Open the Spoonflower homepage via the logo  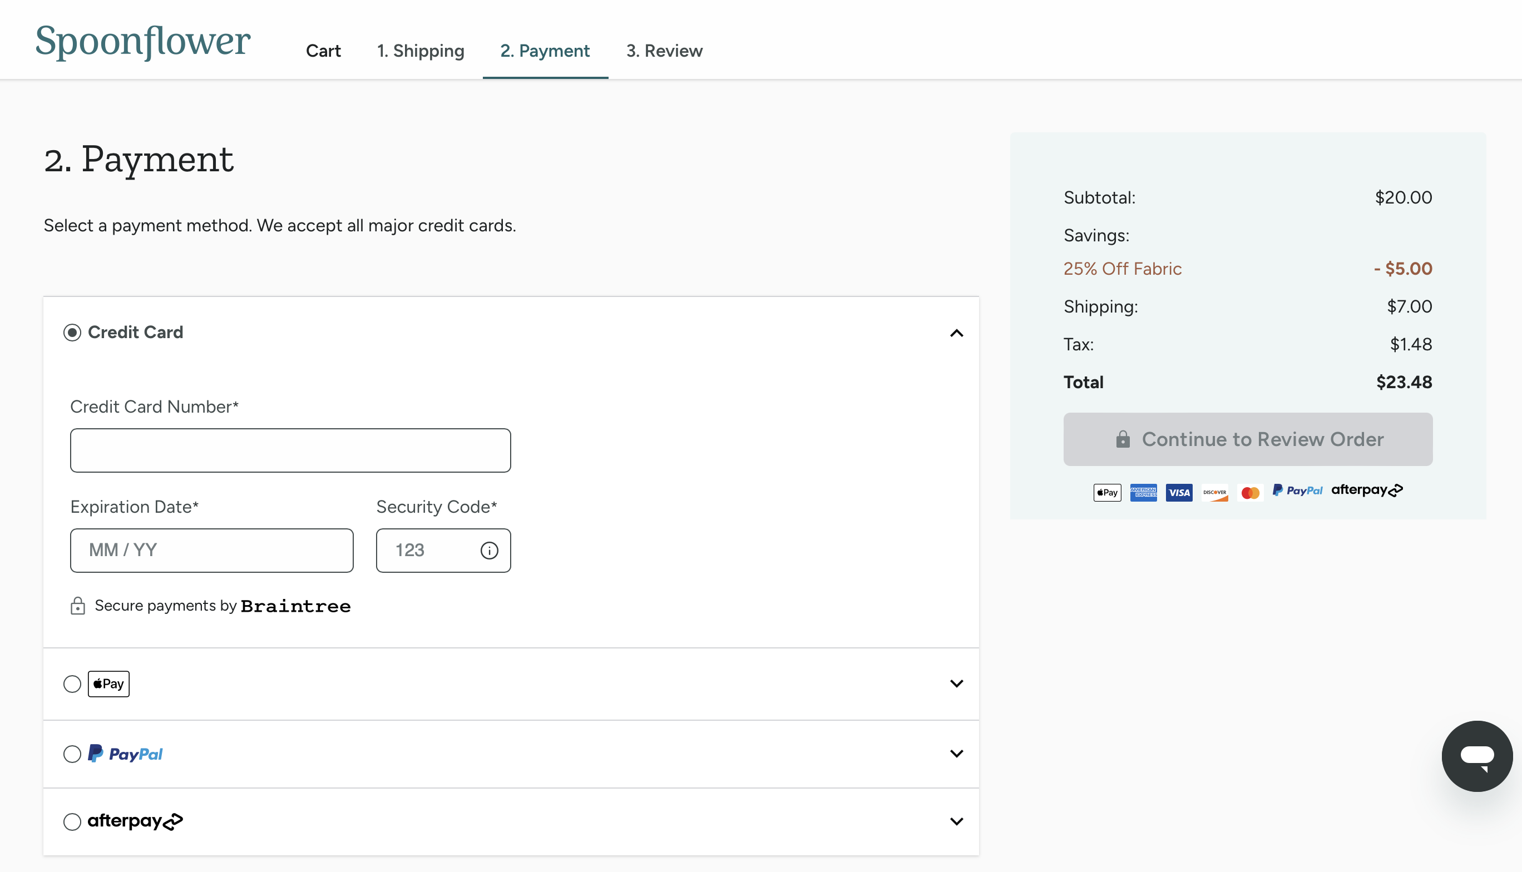(x=142, y=41)
